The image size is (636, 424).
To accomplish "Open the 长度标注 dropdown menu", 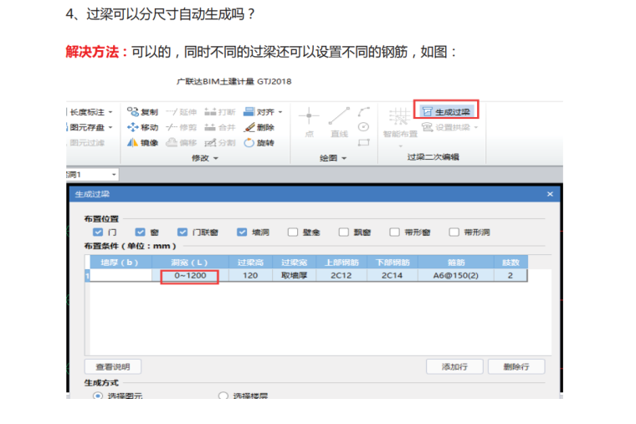I will click(92, 111).
